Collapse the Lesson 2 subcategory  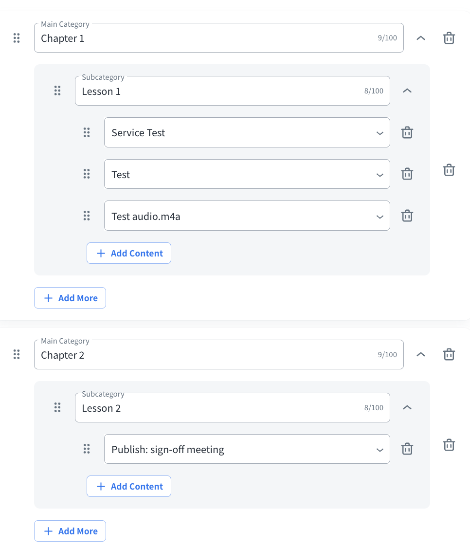click(407, 407)
